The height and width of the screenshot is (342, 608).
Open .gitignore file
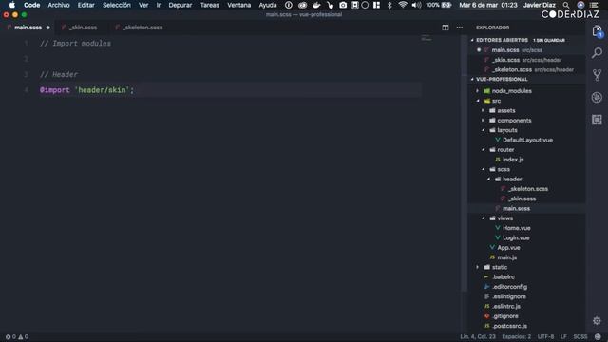click(x=504, y=316)
